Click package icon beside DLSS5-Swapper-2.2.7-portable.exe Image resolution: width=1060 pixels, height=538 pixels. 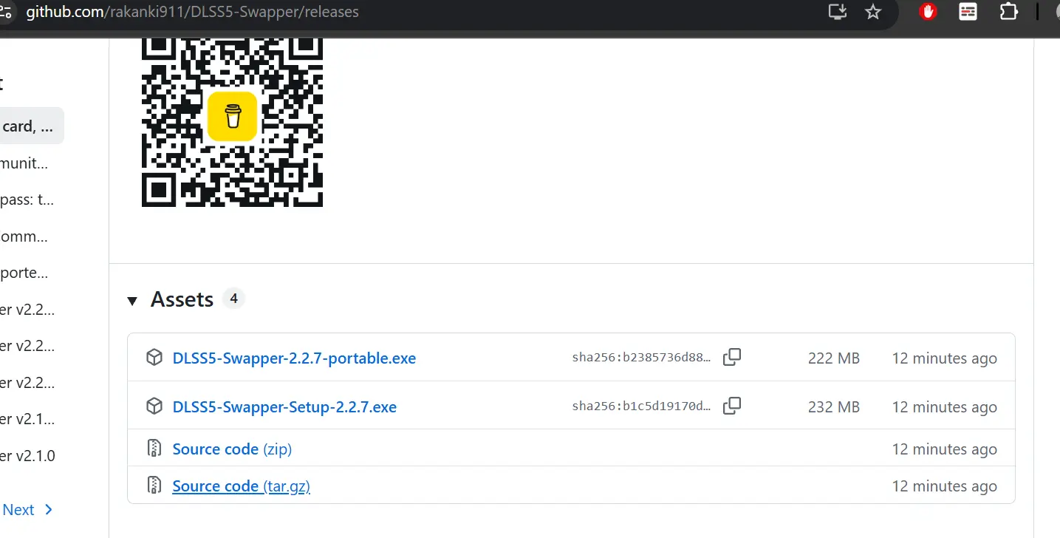154,358
